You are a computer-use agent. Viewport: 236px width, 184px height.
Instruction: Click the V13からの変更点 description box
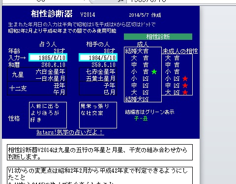pos(100,176)
